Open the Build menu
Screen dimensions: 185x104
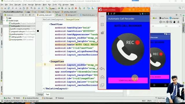pos(45,5)
